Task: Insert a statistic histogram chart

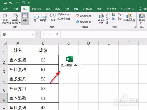Action: [114, 18]
